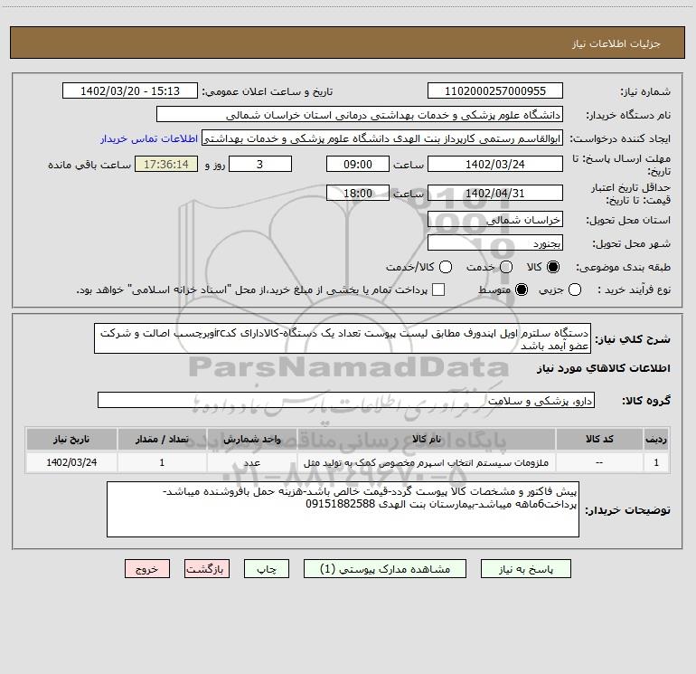
Task: Open the اطلاعات تماس خریدار link
Action: [x=149, y=138]
